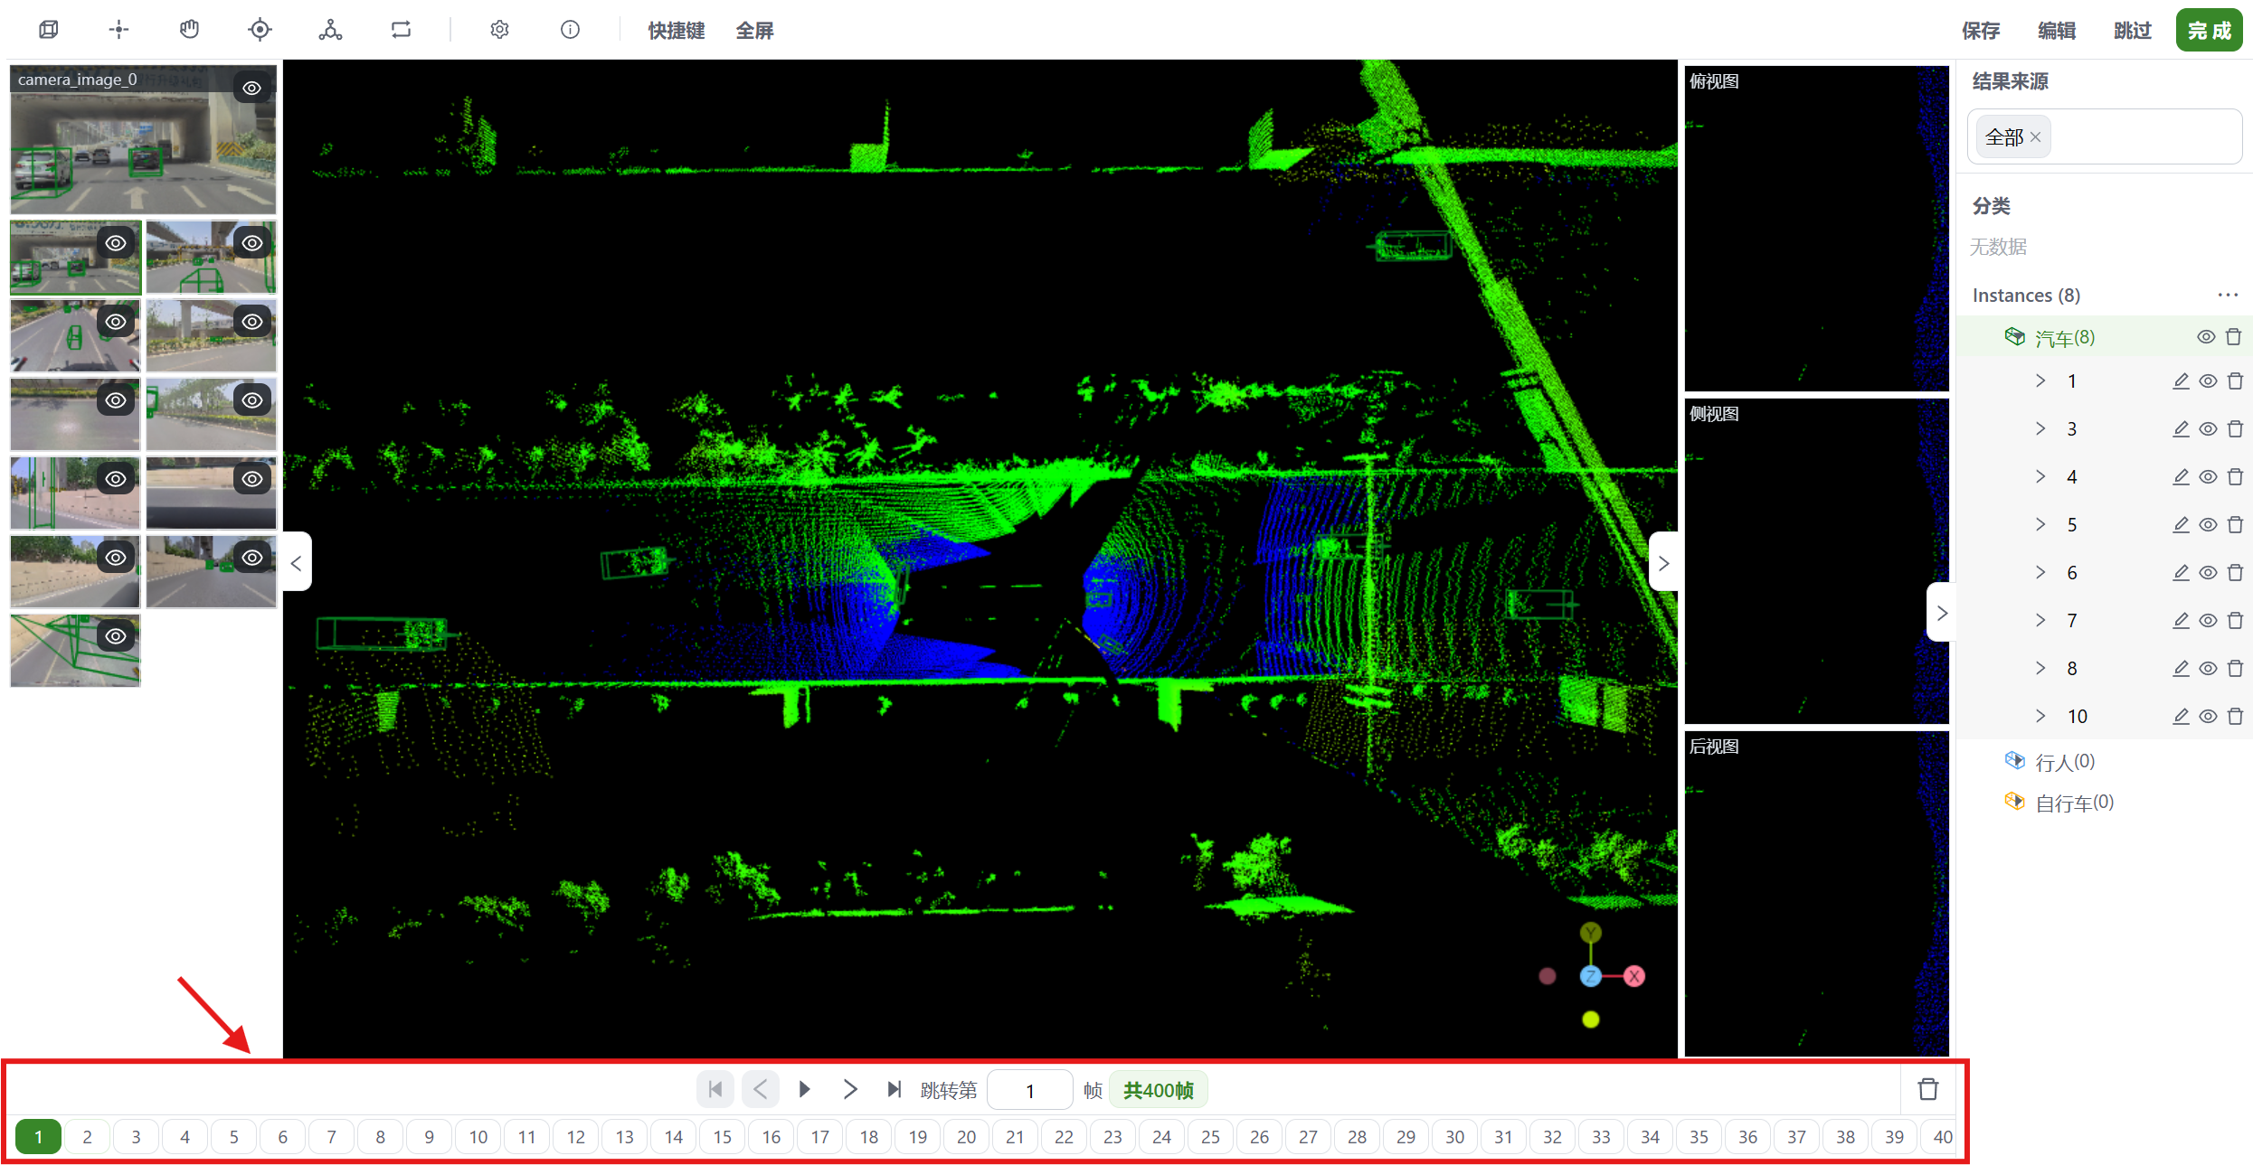Collapse the left camera panel arrow
Image resolution: width=2253 pixels, height=1165 pixels.
coord(297,562)
